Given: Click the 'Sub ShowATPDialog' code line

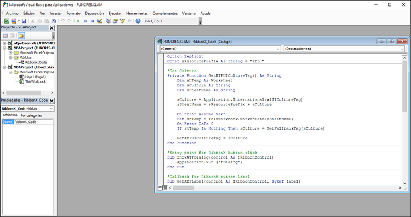Looking at the screenshot, I should tap(220, 157).
